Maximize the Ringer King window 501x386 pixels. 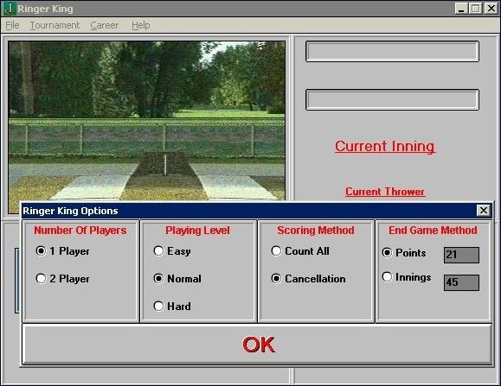coord(475,9)
